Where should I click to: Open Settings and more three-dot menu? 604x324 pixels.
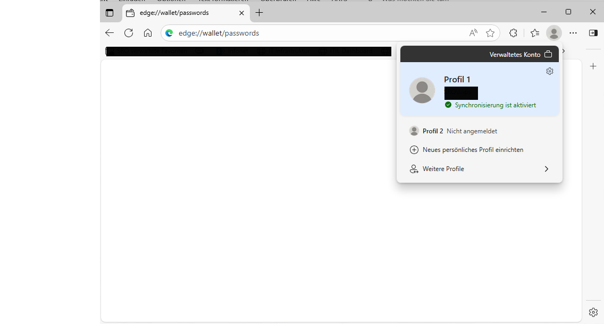573,33
